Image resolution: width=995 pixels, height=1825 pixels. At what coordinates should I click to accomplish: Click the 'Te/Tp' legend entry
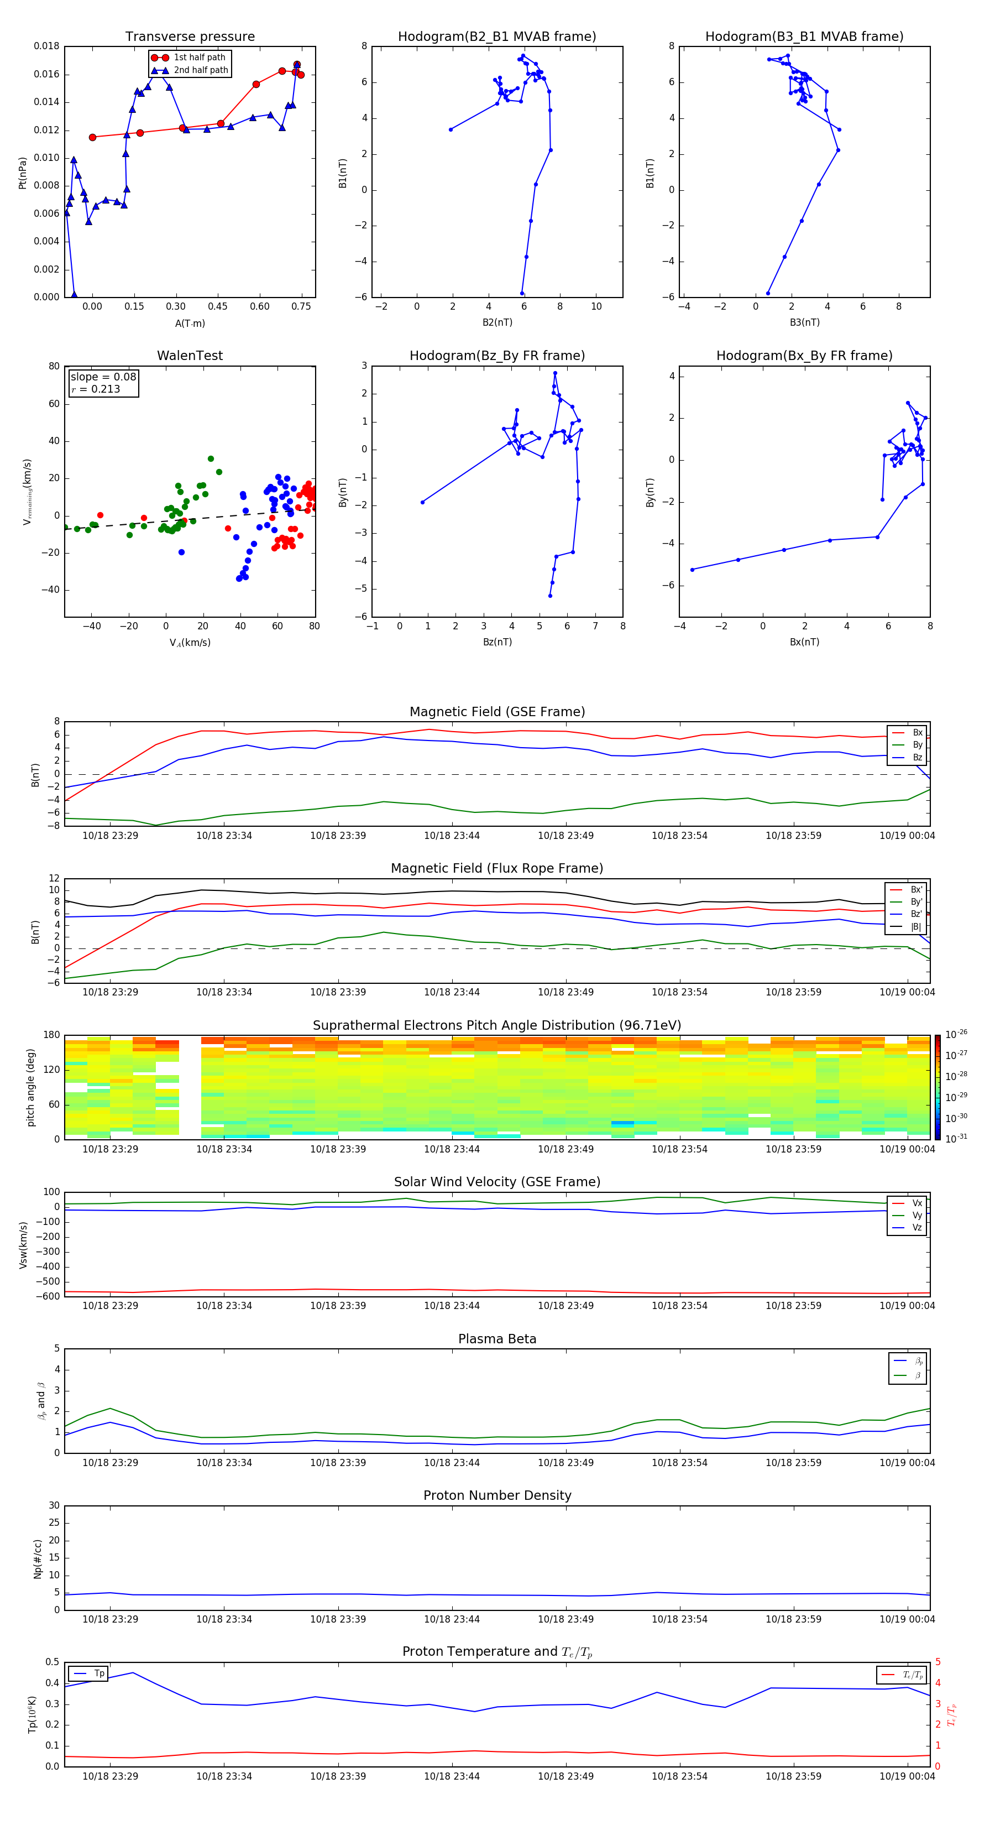902,1675
